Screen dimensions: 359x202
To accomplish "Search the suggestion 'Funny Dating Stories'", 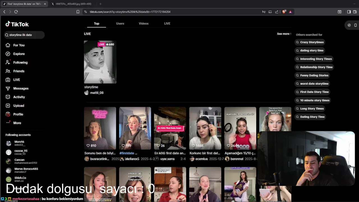I will coord(312,75).
